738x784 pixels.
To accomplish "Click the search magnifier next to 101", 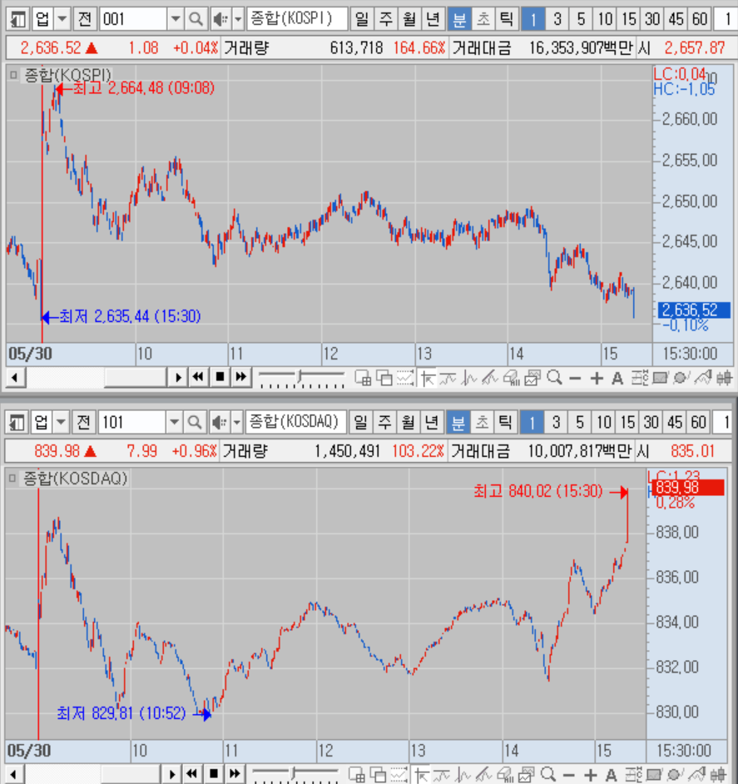I will (195, 423).
